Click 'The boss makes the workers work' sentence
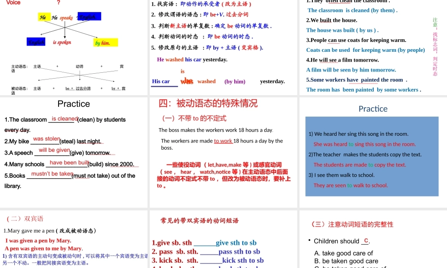 click(x=216, y=130)
